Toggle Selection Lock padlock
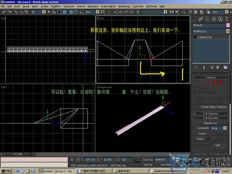This screenshot has height=174, width=232. (72, 160)
